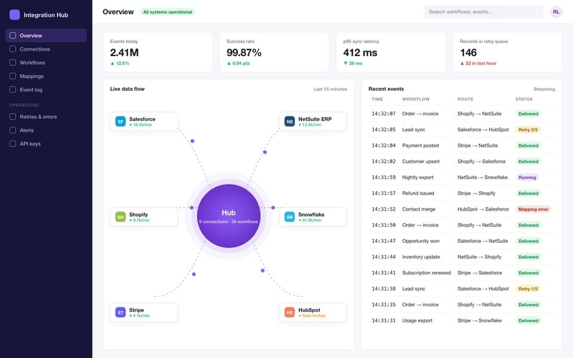Click the Integration Hub purple logo
This screenshot has height=358, width=573.
tap(14, 14)
